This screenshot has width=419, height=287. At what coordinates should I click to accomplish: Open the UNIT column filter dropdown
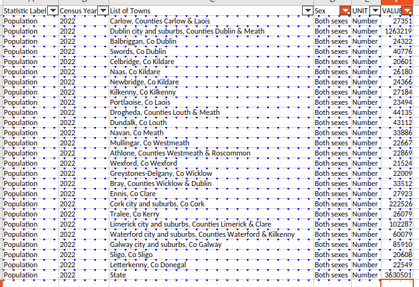[374, 11]
